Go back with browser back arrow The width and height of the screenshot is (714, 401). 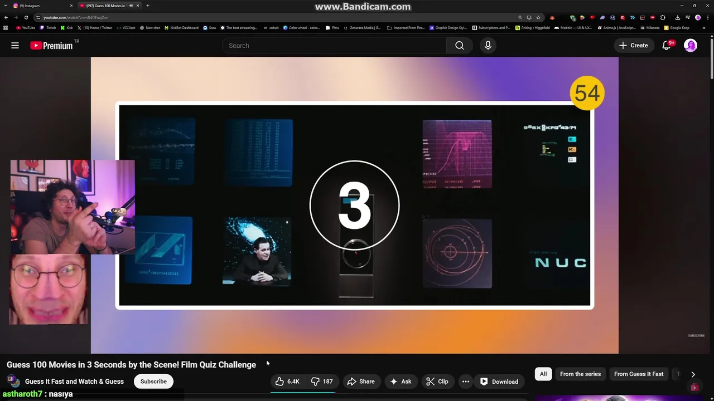[6, 17]
